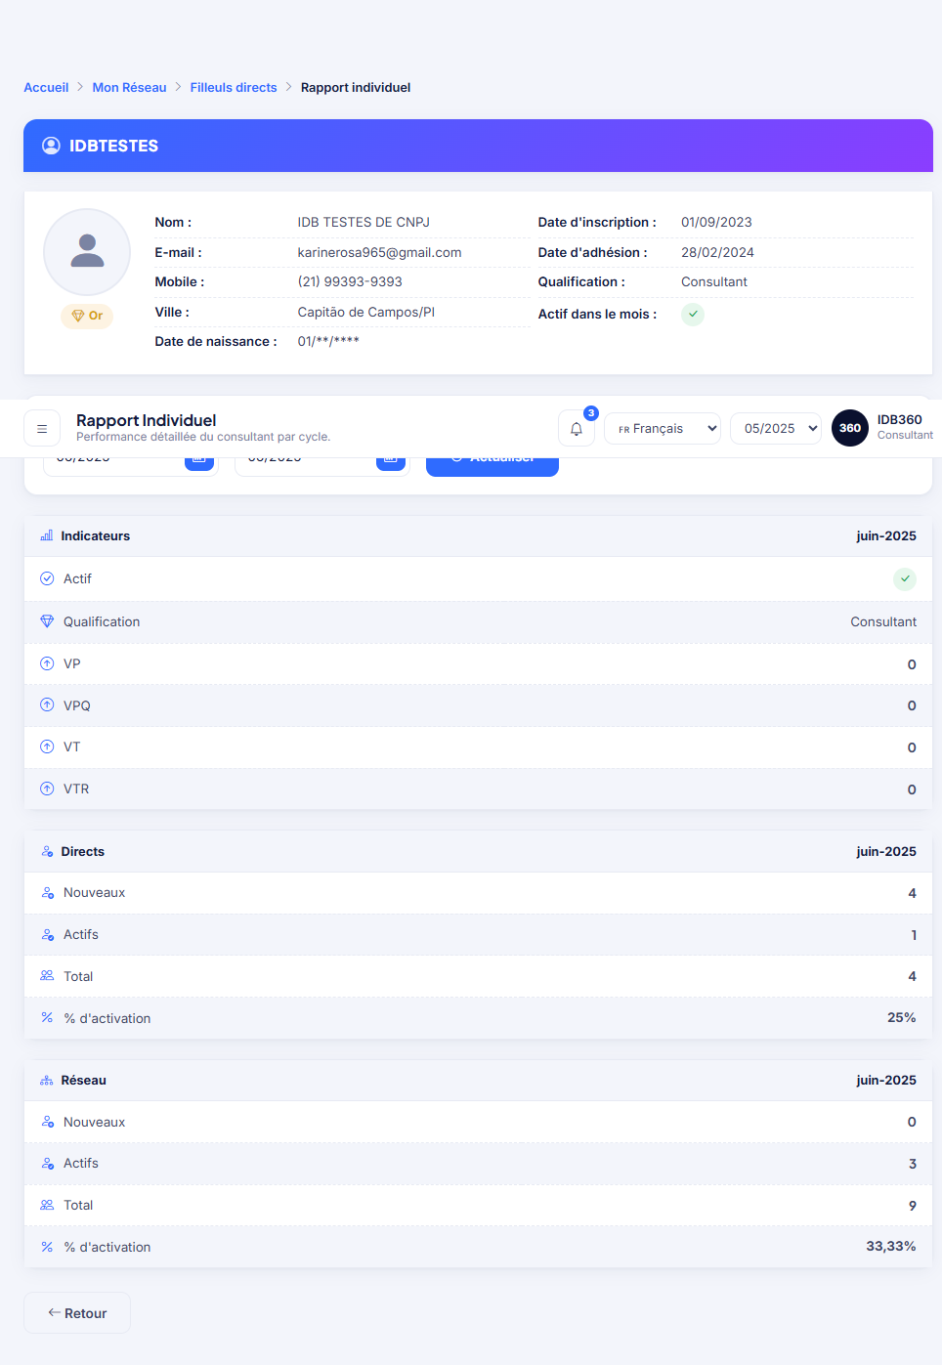Click the Indicateurs bar chart icon
This screenshot has width=942, height=1365.
pos(47,535)
